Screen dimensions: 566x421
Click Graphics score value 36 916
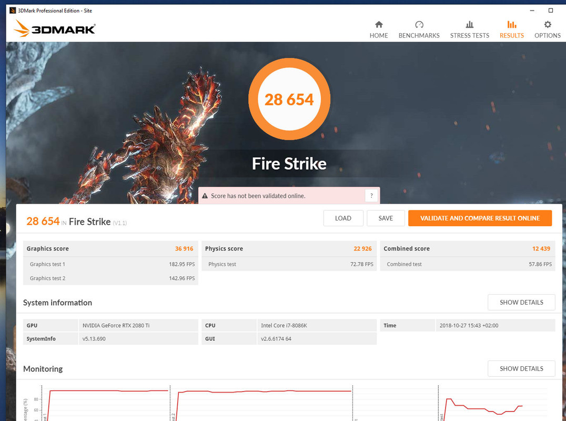184,248
